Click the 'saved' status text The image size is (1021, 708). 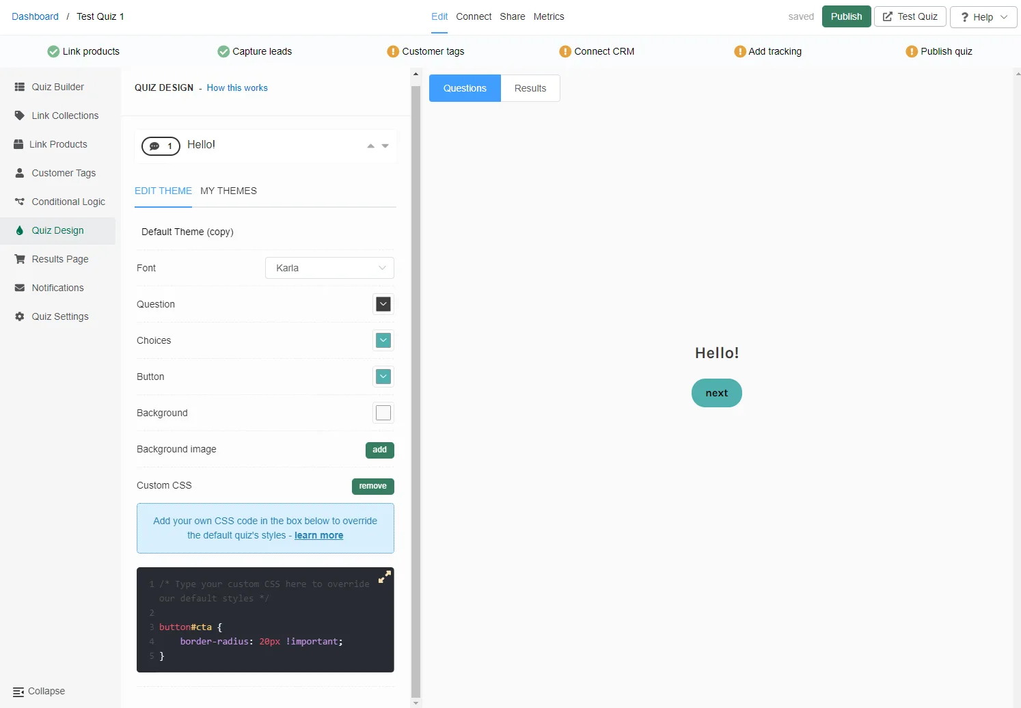click(x=801, y=16)
